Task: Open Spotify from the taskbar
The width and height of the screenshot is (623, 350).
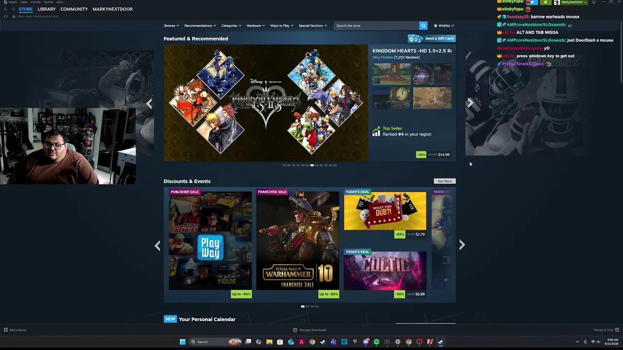Action: pos(376,342)
